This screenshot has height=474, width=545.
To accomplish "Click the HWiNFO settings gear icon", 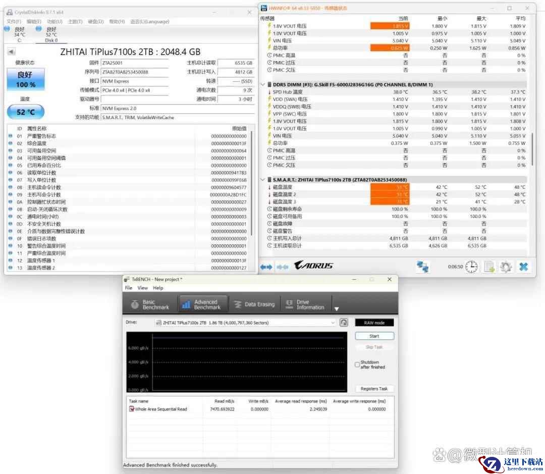I will (x=506, y=267).
